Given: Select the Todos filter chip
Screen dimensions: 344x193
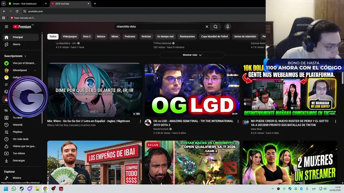Looking at the screenshot, I should pos(53,37).
